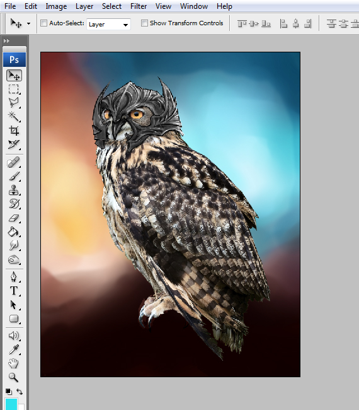Screen dimensions: 359x410
Task: Align right edges of layers
Action: pyautogui.click(x=308, y=24)
